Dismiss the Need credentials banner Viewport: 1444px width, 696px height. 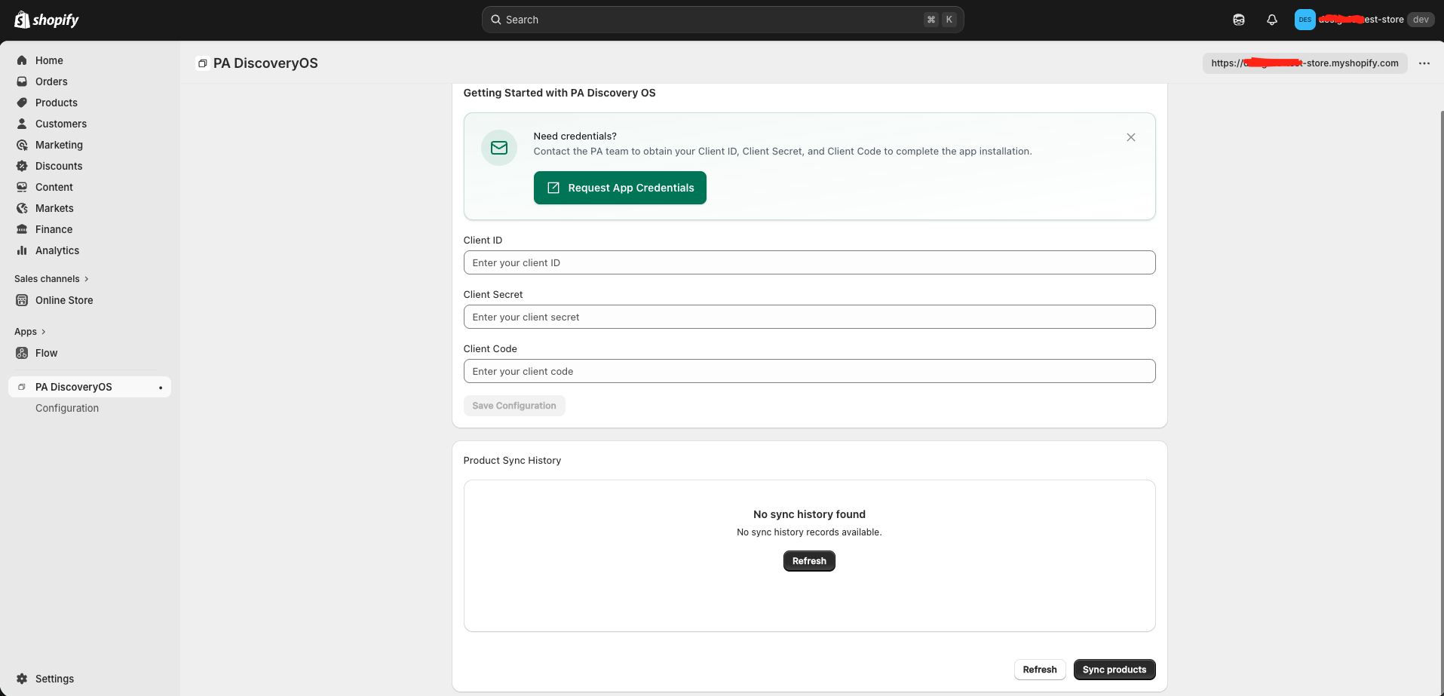click(1131, 137)
